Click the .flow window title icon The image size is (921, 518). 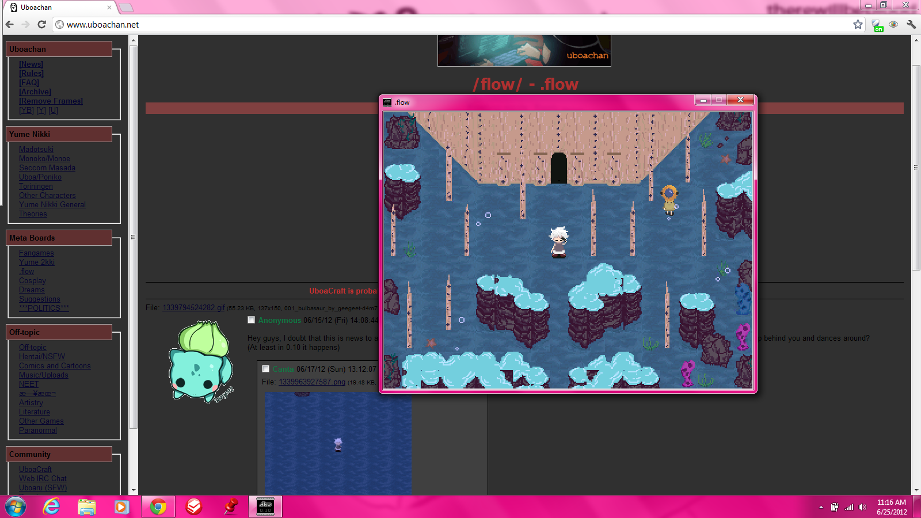[x=387, y=102]
